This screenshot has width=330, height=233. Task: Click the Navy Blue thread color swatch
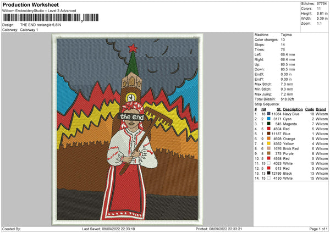tap(268, 113)
